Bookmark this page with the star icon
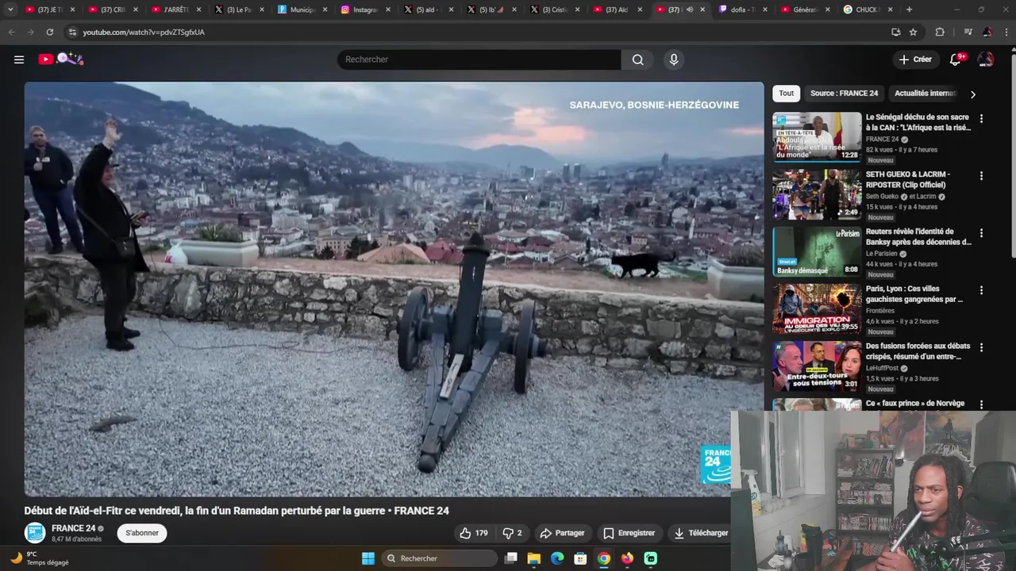The image size is (1016, 571). coord(913,32)
